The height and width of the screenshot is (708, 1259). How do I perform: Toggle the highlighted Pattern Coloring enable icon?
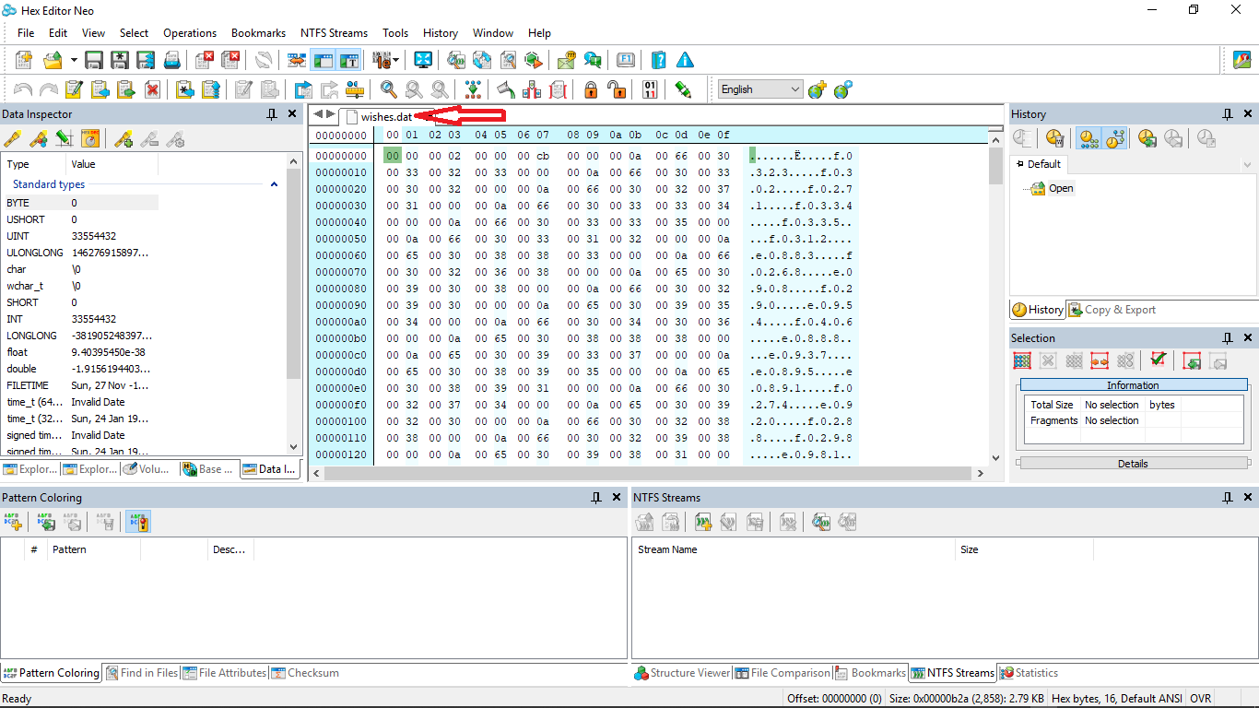pos(138,523)
